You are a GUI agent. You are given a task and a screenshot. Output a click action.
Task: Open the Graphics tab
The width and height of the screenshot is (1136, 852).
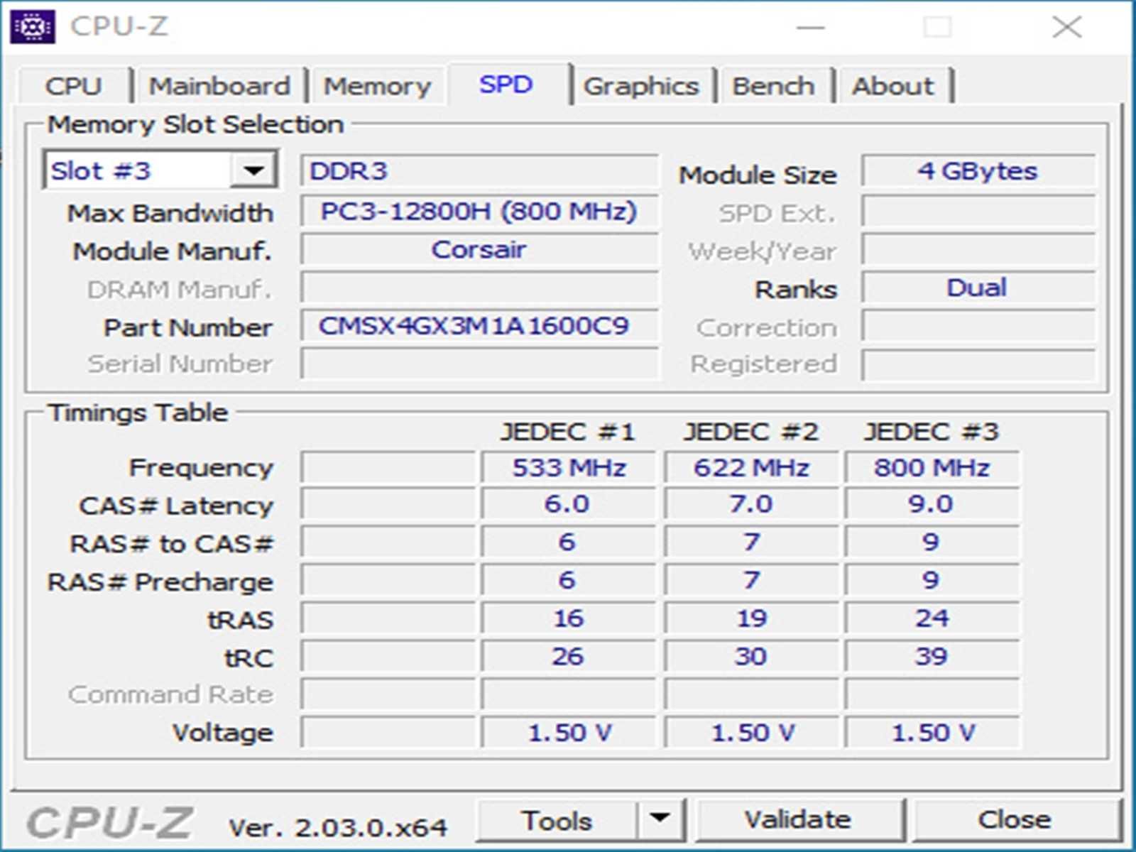pyautogui.click(x=641, y=86)
